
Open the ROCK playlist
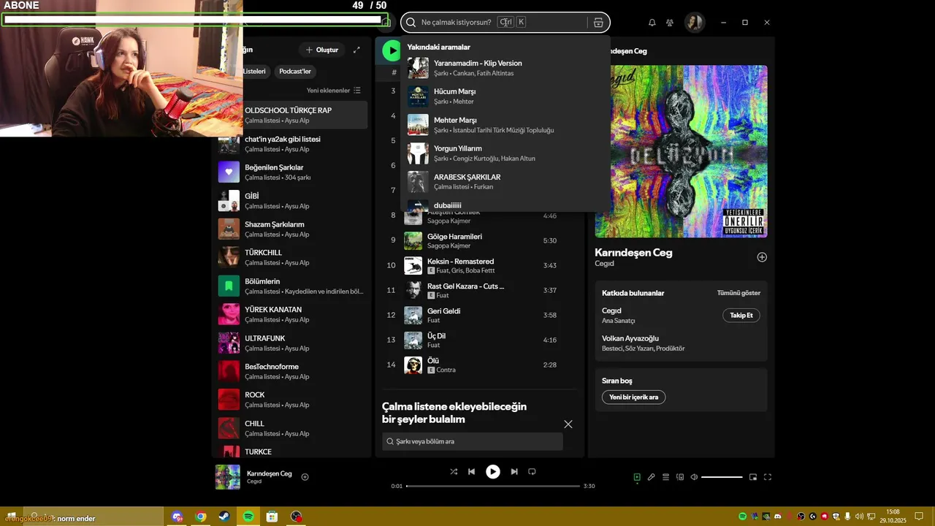[x=292, y=400]
